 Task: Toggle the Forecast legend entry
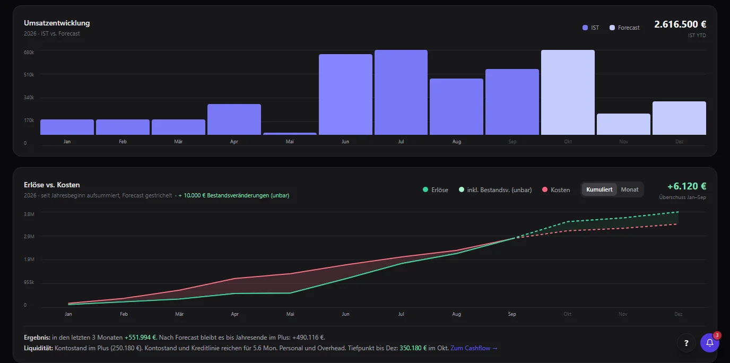624,28
